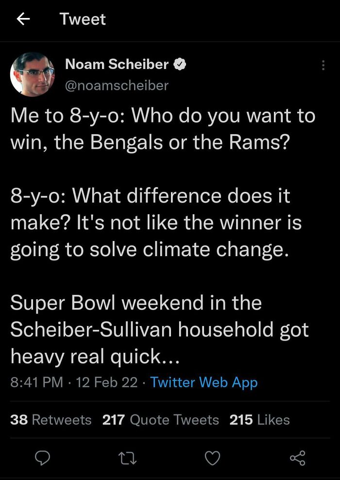Like the tweet with the heart icon

pyautogui.click(x=212, y=457)
